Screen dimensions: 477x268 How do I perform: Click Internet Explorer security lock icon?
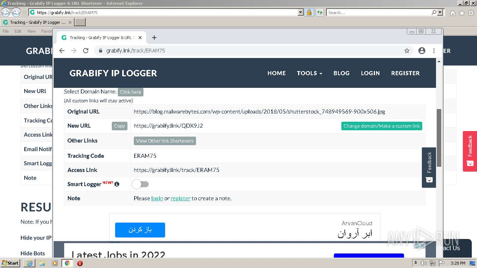point(309,12)
